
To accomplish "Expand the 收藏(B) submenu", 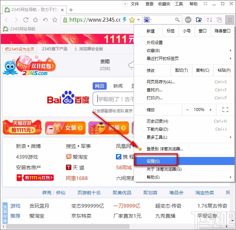I will [184, 51].
